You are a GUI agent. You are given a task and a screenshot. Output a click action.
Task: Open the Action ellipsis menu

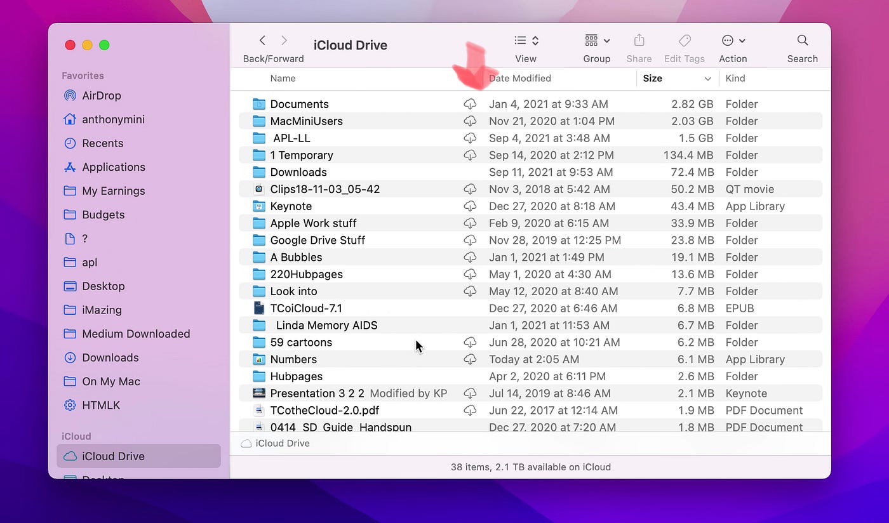click(733, 41)
